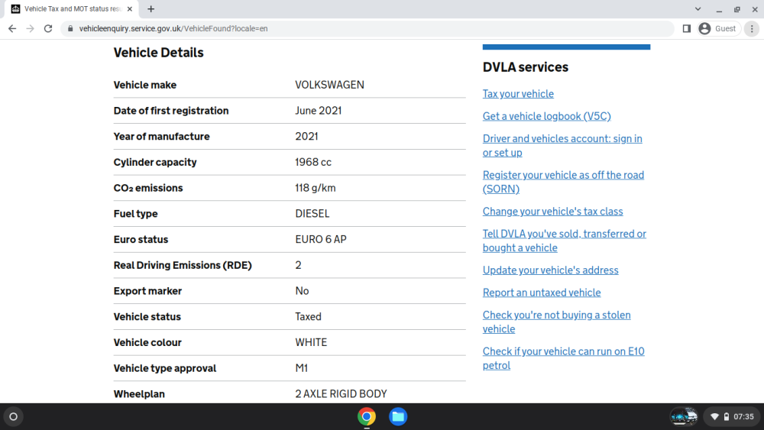Open Check you're not buying a stolen vehicle link
Viewport: 764px width, 430px height.
[x=556, y=322]
